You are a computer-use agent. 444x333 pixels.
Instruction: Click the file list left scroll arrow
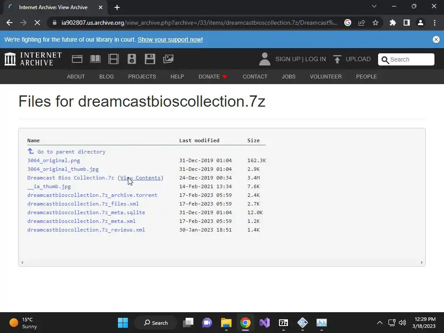click(22, 262)
